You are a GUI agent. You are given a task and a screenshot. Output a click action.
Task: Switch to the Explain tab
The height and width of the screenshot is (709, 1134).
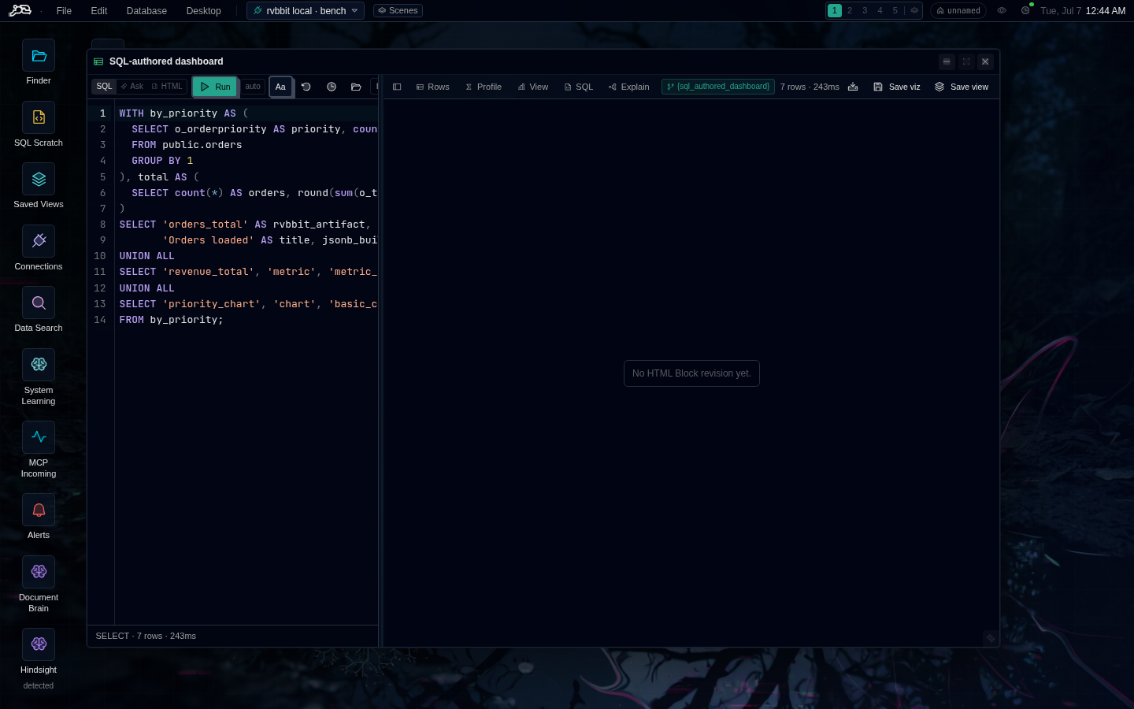pos(628,87)
